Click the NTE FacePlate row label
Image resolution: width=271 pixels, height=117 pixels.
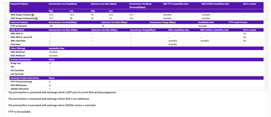click(17, 70)
